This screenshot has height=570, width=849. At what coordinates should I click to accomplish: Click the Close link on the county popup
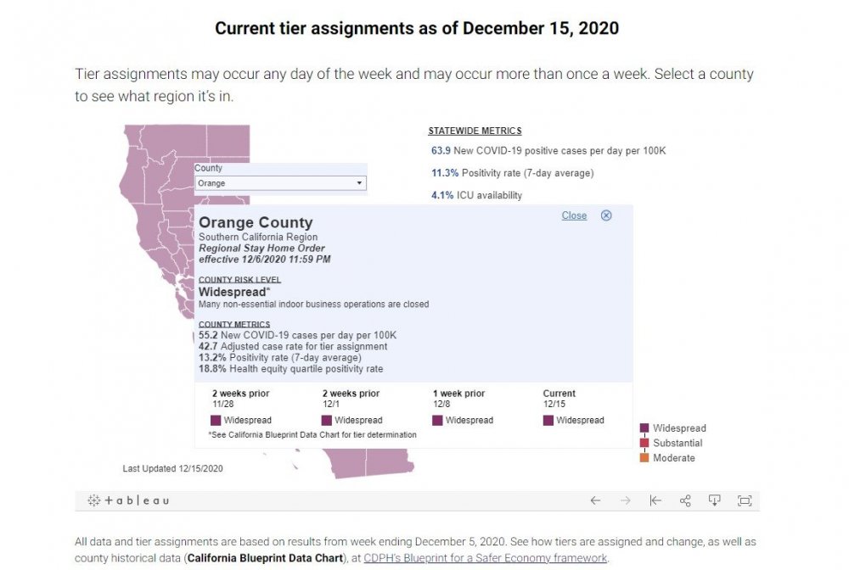point(574,215)
